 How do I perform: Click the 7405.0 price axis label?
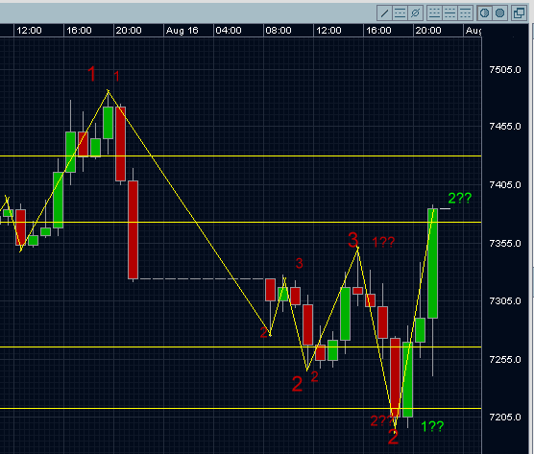pos(505,185)
